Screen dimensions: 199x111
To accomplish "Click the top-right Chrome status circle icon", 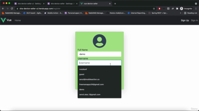I will tap(196, 4).
